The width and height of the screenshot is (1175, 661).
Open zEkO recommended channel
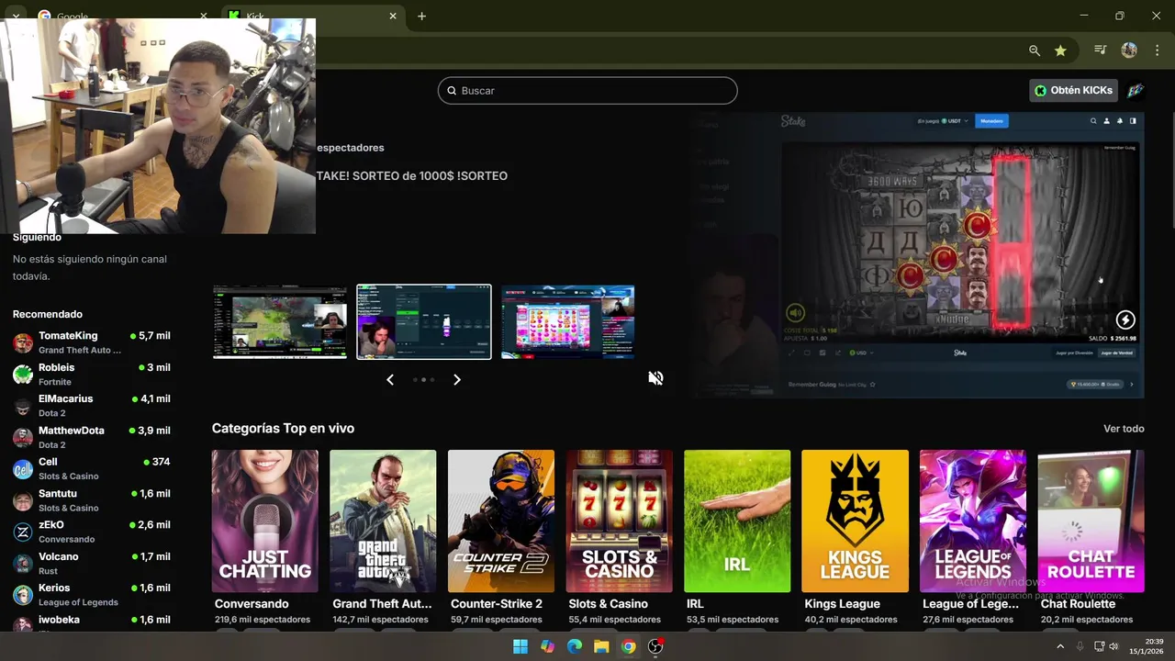coord(92,532)
